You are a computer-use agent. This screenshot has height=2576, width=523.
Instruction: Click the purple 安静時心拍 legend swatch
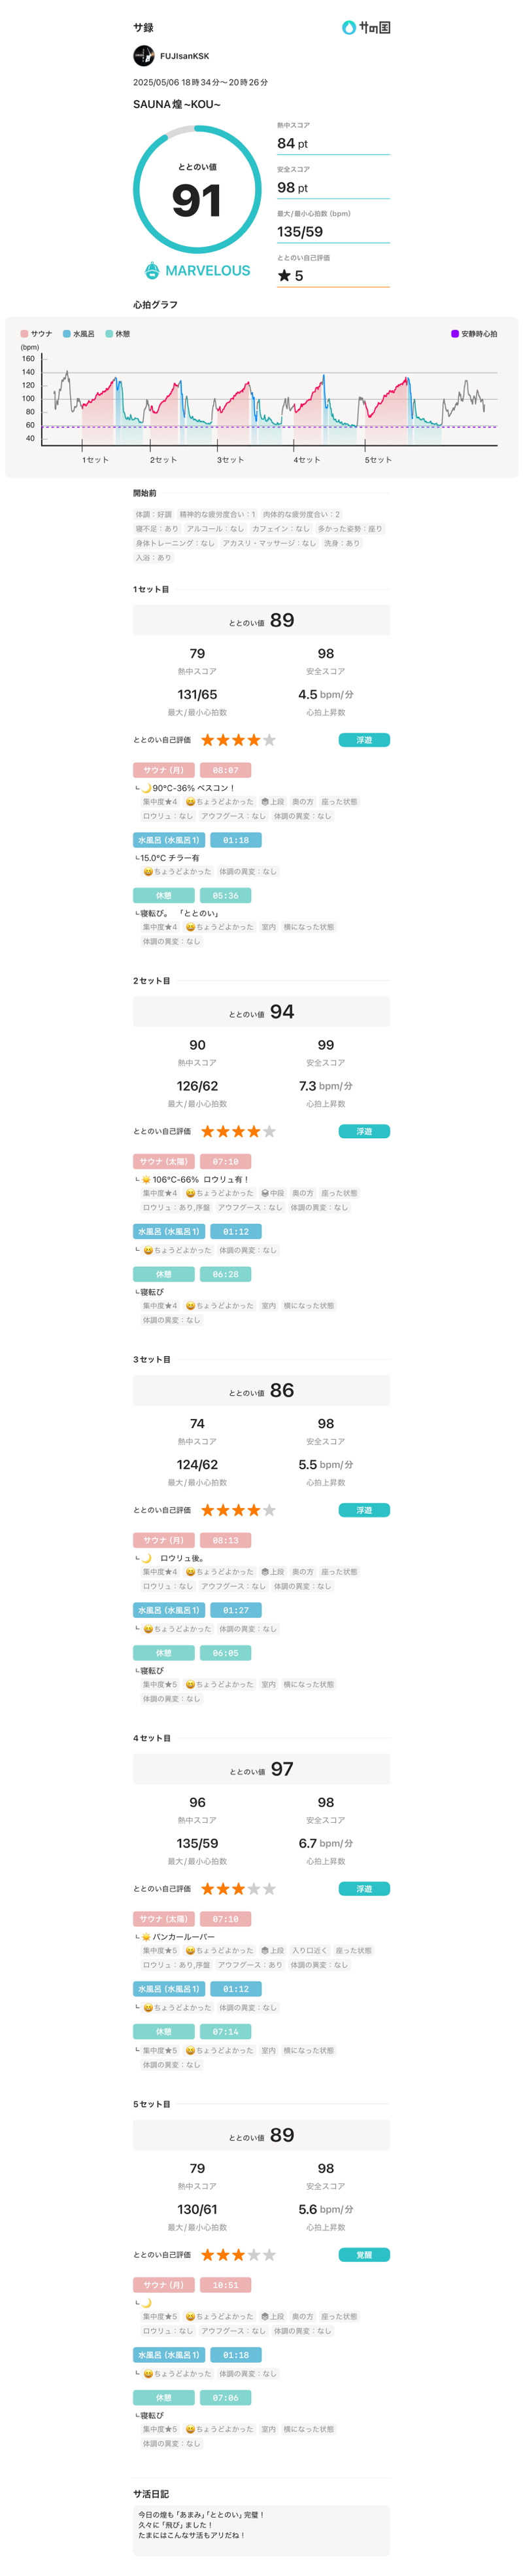(455, 334)
